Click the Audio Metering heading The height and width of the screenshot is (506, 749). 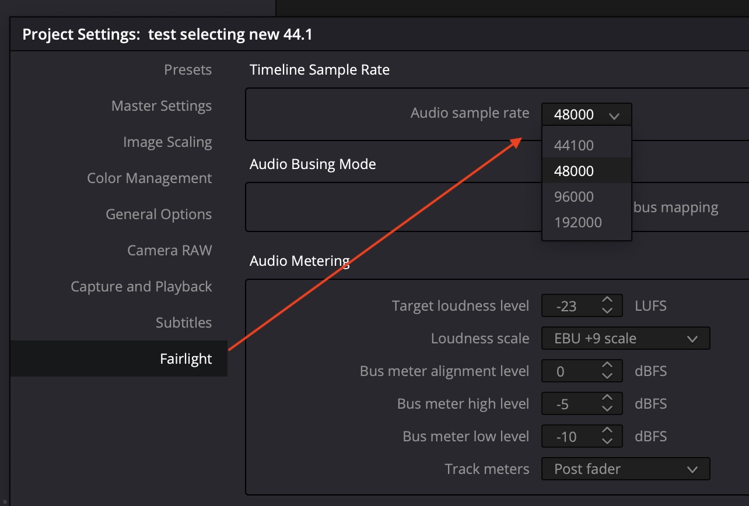tap(300, 261)
